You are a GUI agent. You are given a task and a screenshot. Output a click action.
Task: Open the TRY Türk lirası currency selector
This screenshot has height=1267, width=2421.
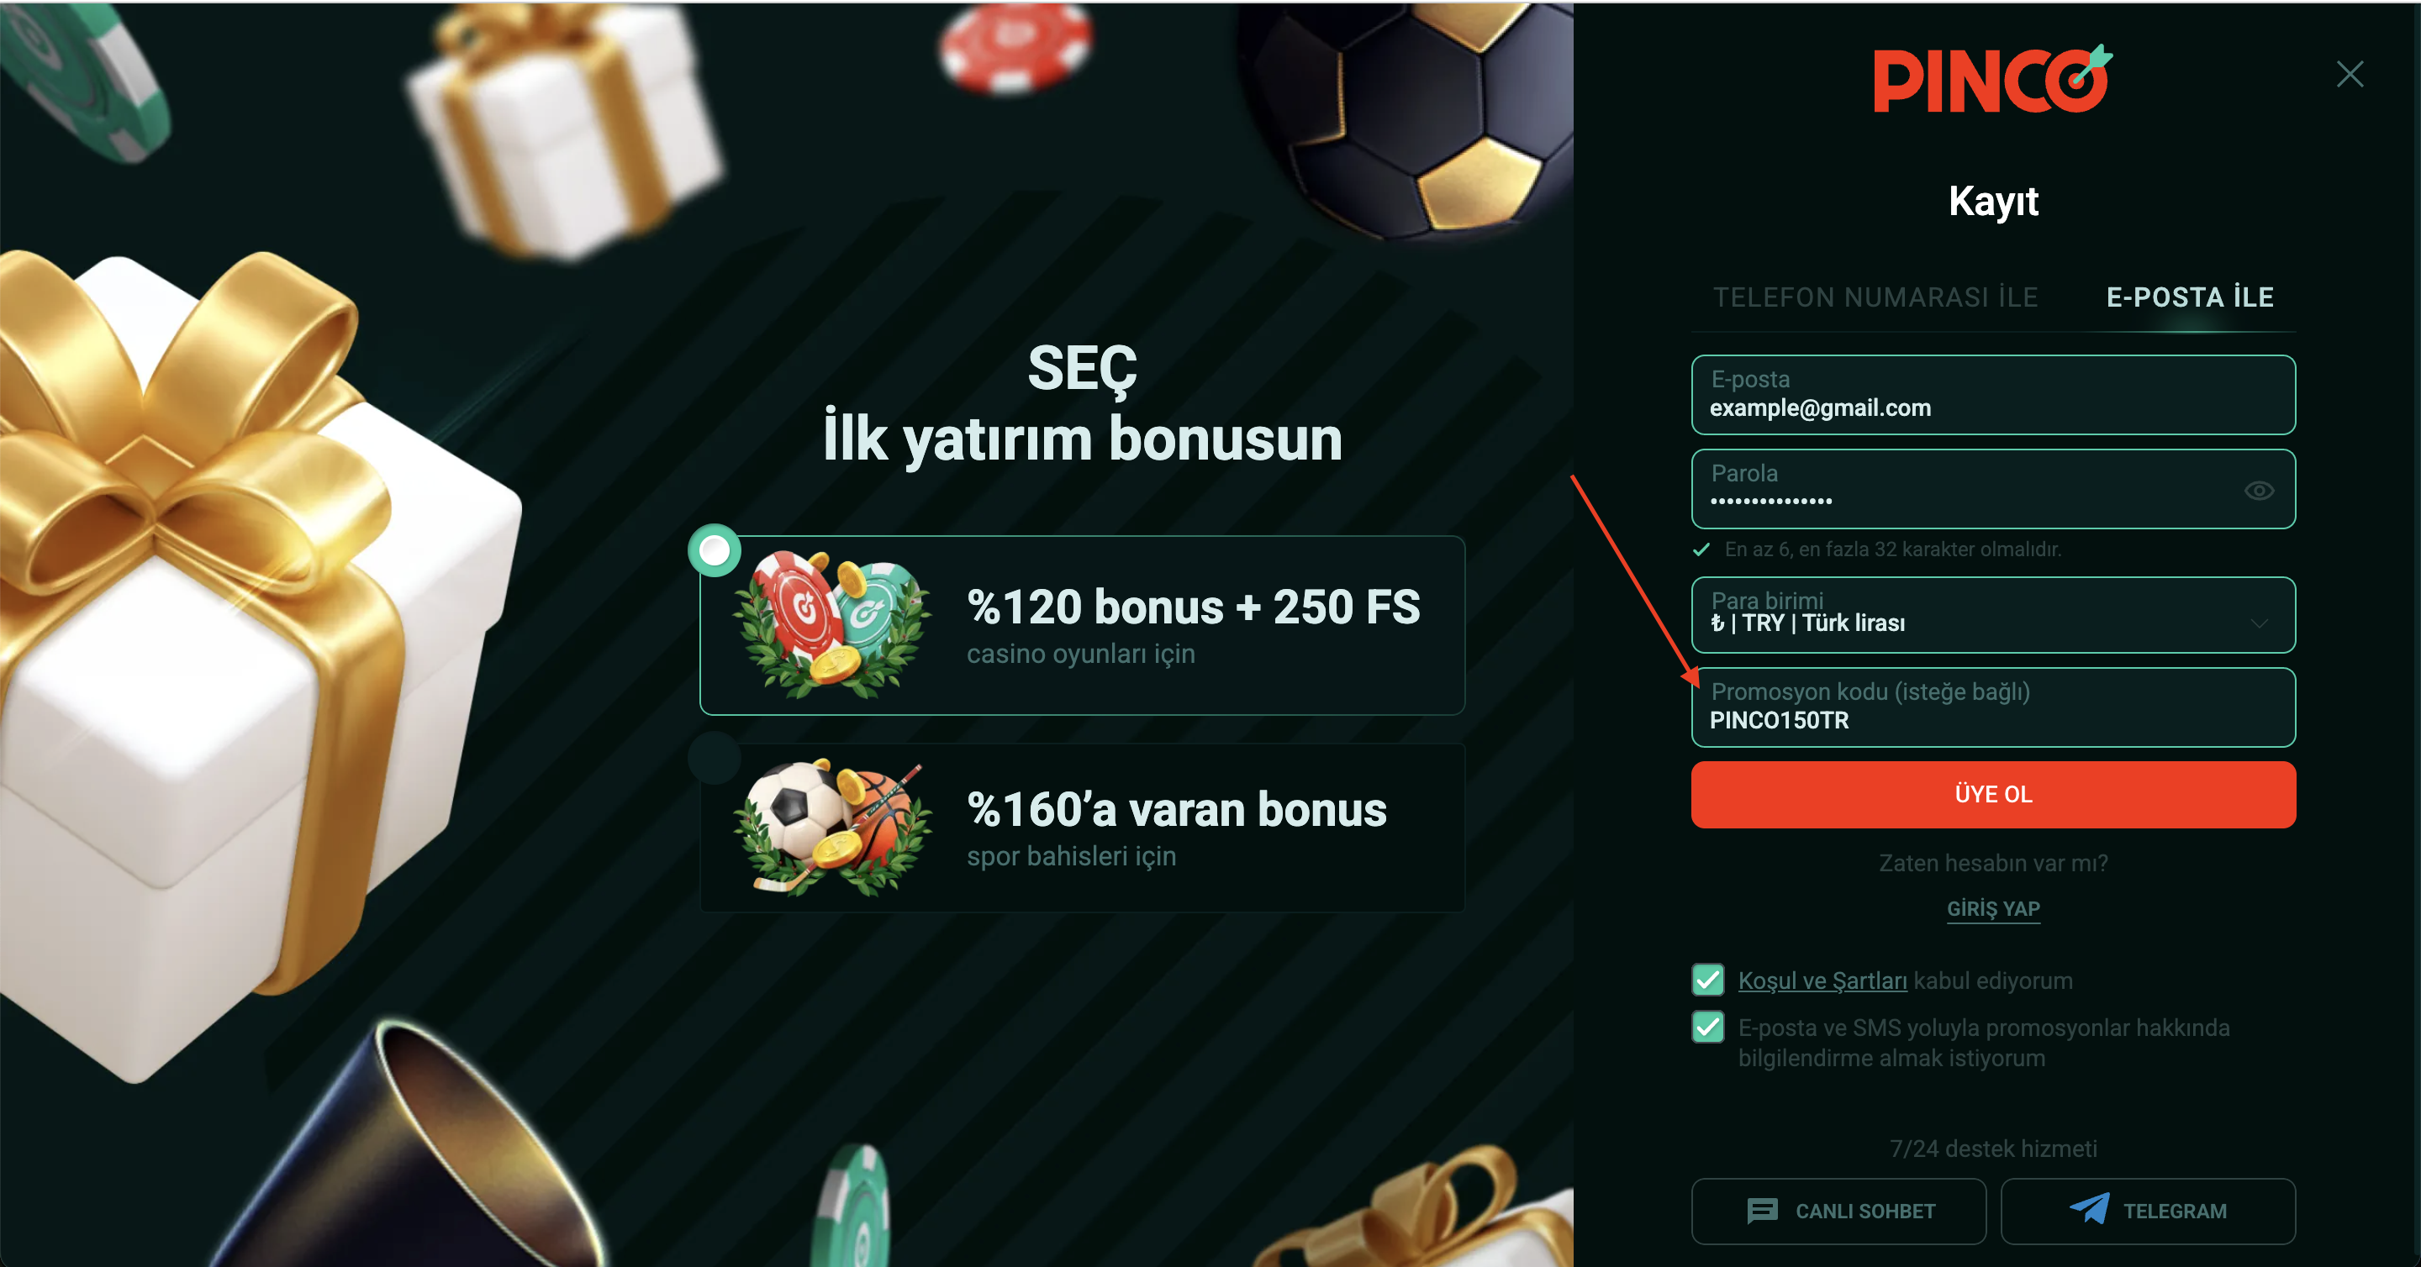[1992, 614]
